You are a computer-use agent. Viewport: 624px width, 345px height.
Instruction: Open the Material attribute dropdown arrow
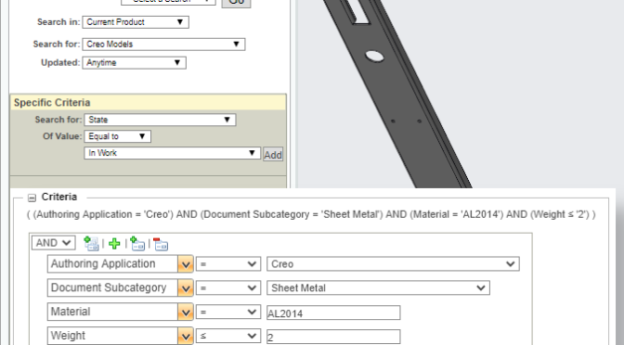tap(186, 312)
